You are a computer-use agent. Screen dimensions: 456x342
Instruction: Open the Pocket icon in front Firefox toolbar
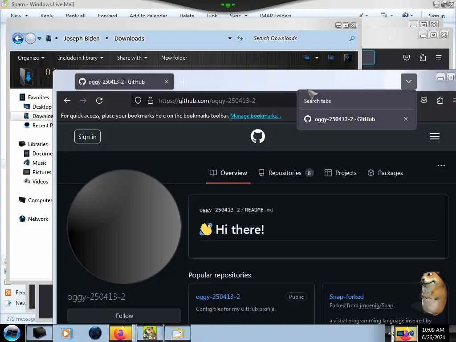[424, 100]
